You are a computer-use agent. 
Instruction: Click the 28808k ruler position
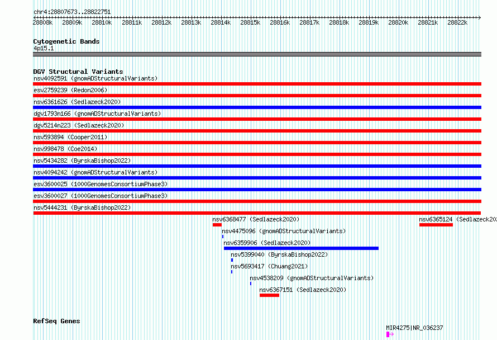coord(43,22)
